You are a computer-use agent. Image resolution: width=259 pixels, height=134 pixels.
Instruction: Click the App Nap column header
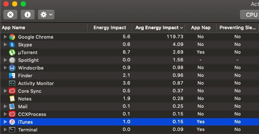(x=200, y=28)
